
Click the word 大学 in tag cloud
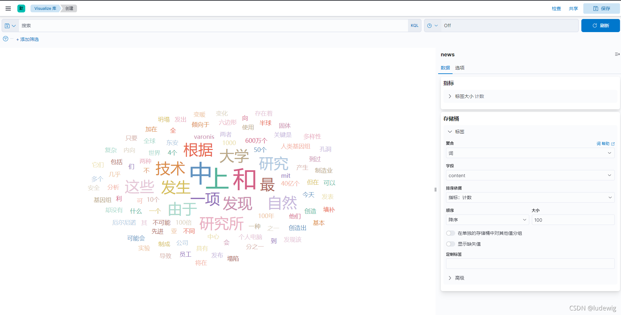[234, 156]
